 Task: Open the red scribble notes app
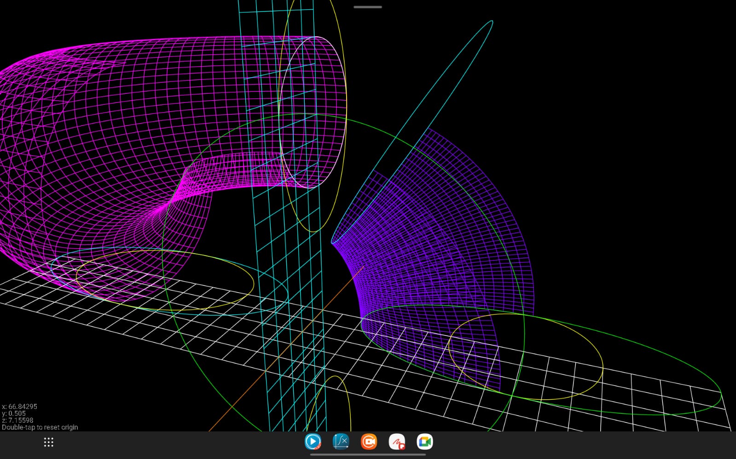point(397,442)
